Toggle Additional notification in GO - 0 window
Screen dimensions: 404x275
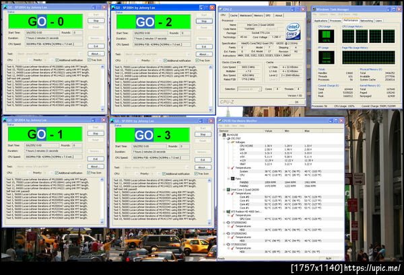click(x=57, y=61)
